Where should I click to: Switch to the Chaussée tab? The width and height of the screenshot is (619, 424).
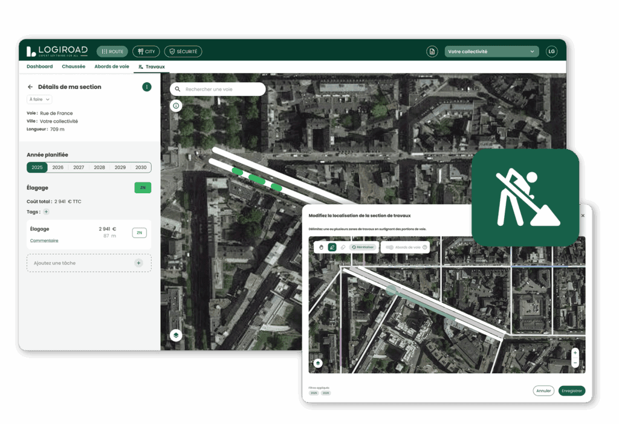click(x=73, y=66)
